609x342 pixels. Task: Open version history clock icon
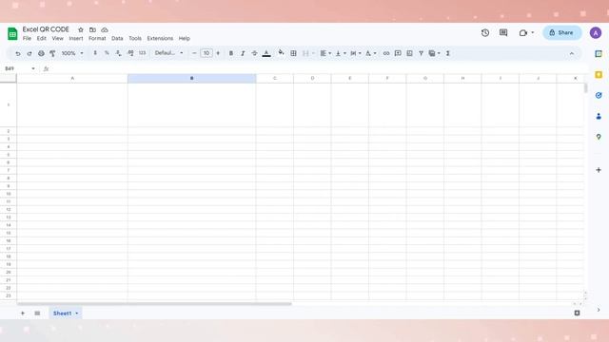tap(485, 33)
